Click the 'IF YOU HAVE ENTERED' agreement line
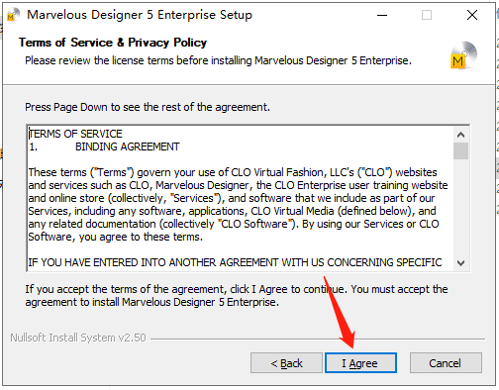 (x=235, y=262)
